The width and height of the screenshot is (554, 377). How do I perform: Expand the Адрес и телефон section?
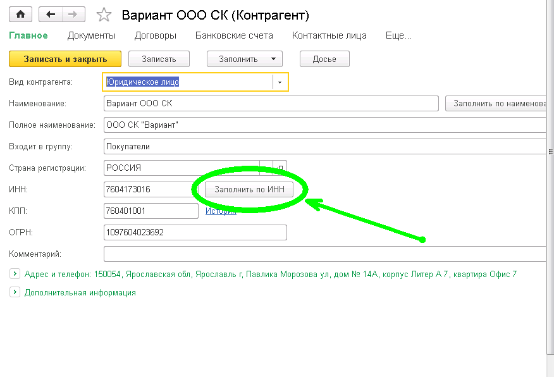click(x=15, y=274)
